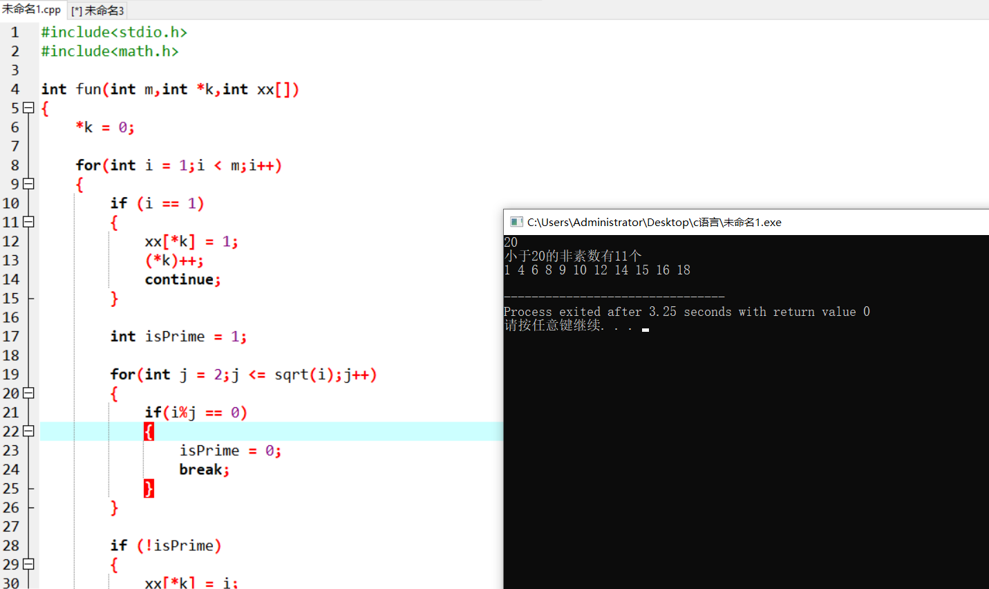The image size is (989, 589).
Task: Click "int isPrime = 1;" declaration
Action: pos(178,337)
